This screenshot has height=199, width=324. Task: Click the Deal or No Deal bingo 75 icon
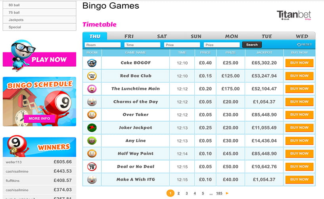(92, 167)
